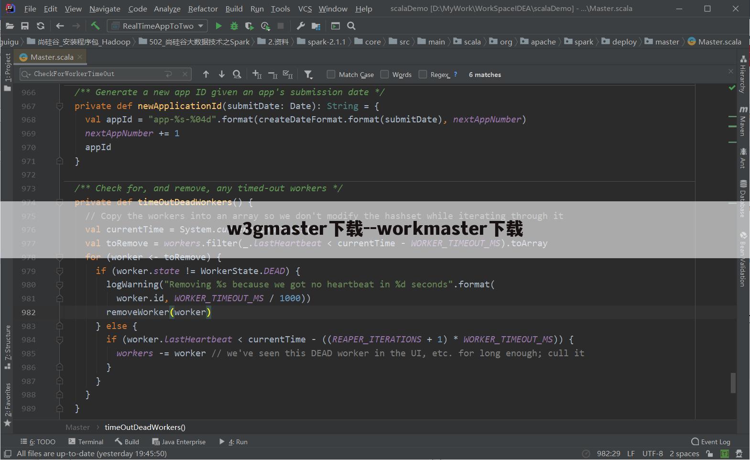Collapse the else fold marker at line 983
The height and width of the screenshot is (460, 750).
(x=60, y=326)
